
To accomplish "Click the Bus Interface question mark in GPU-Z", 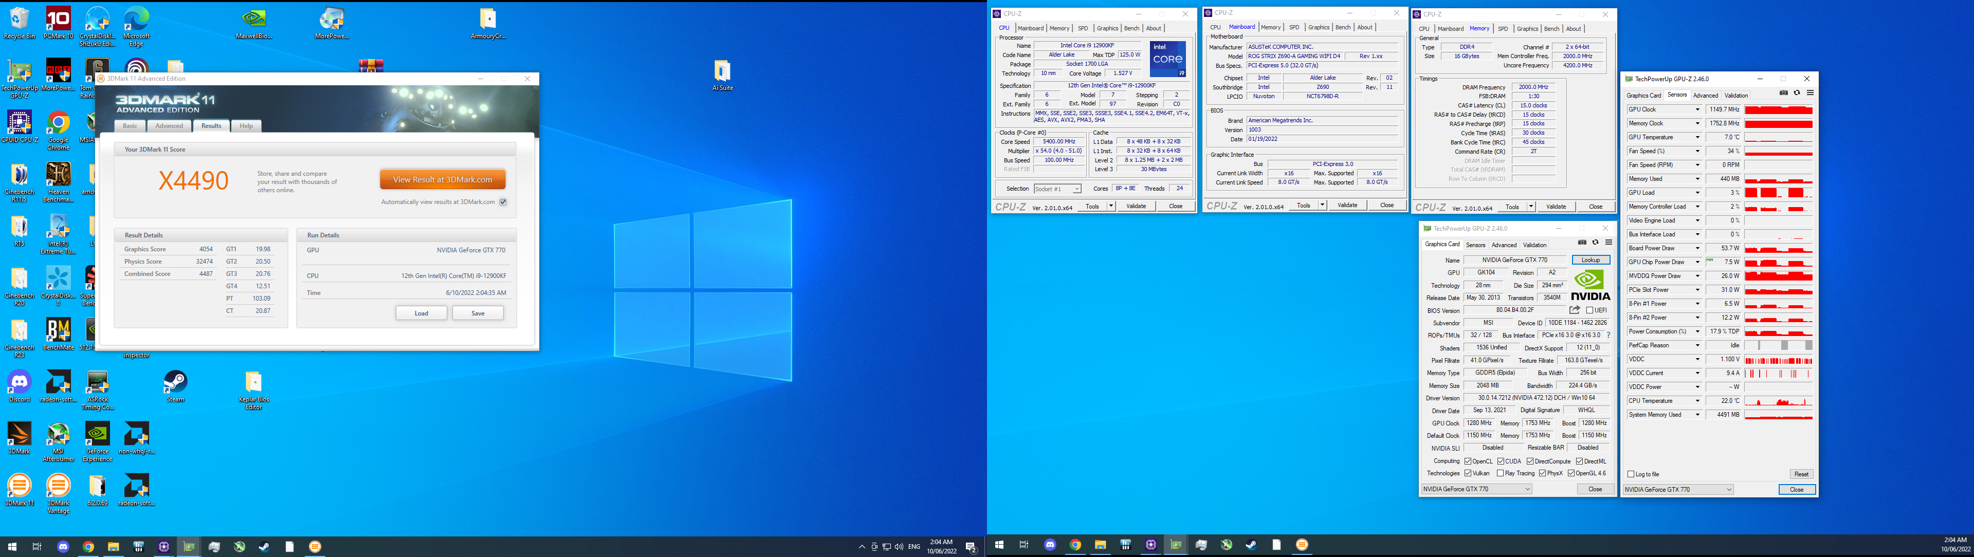I will click(1607, 335).
